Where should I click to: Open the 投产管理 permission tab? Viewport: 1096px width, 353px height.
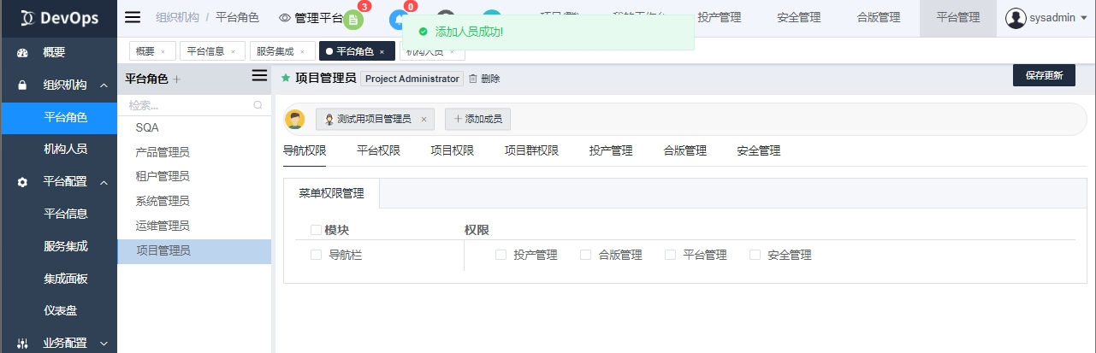click(x=611, y=150)
